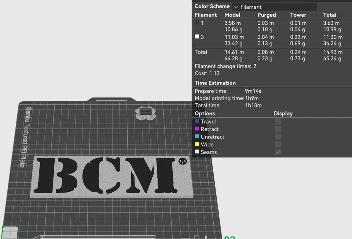
Task: Click the blue Travel legend icon
Action: 196,121
